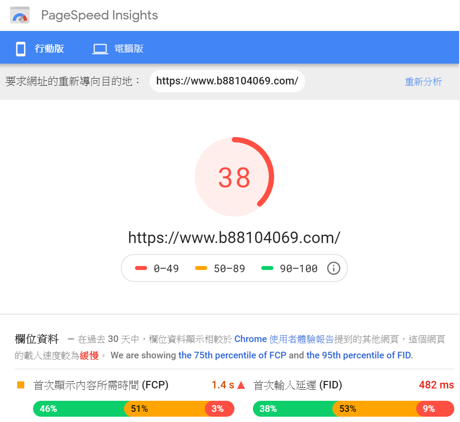The width and height of the screenshot is (460, 422).
Task: Click the orange 50–89 legend entry
Action: coord(220,268)
